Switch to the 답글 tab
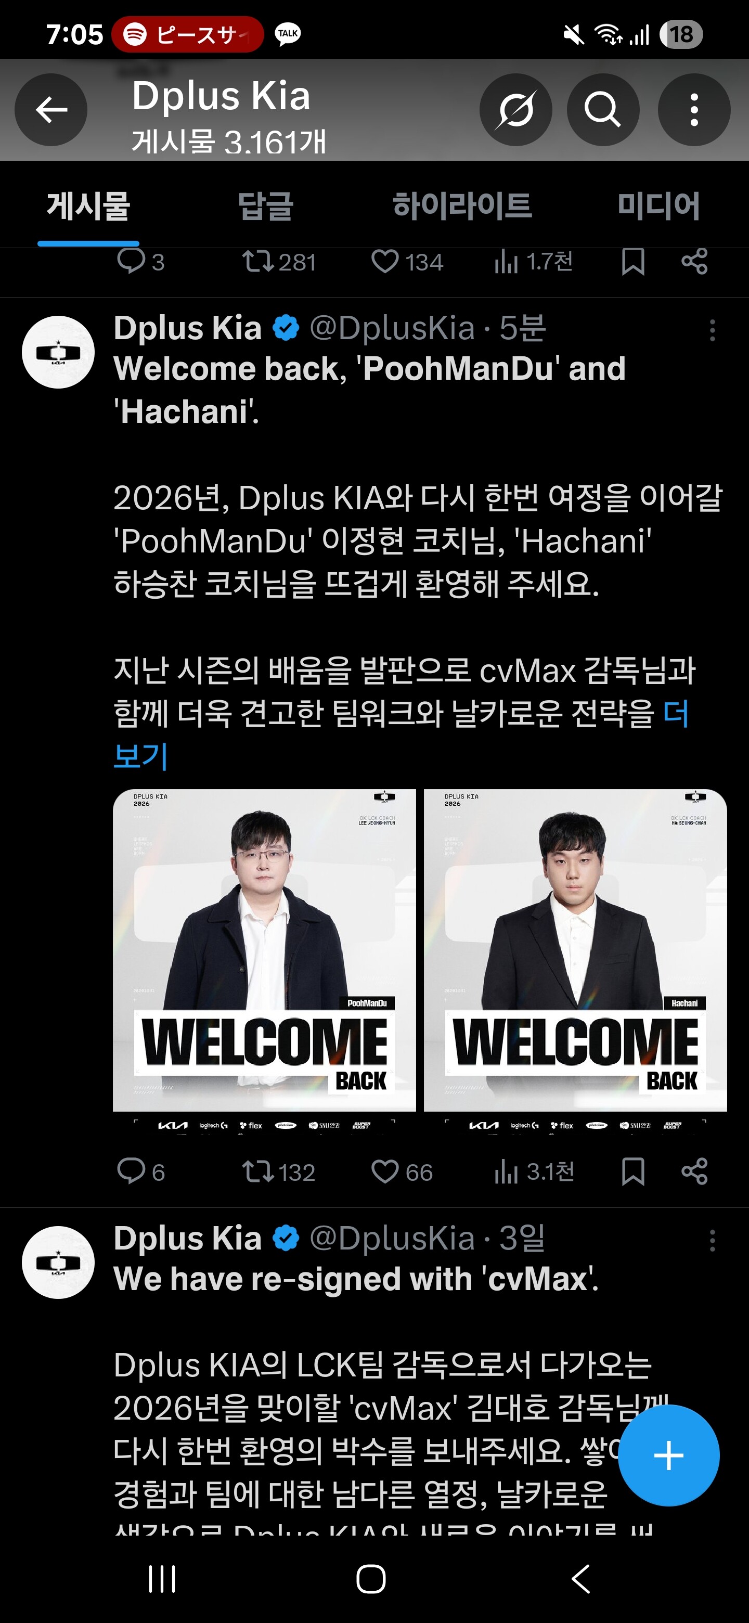Viewport: 749px width, 1623px height. 265,206
